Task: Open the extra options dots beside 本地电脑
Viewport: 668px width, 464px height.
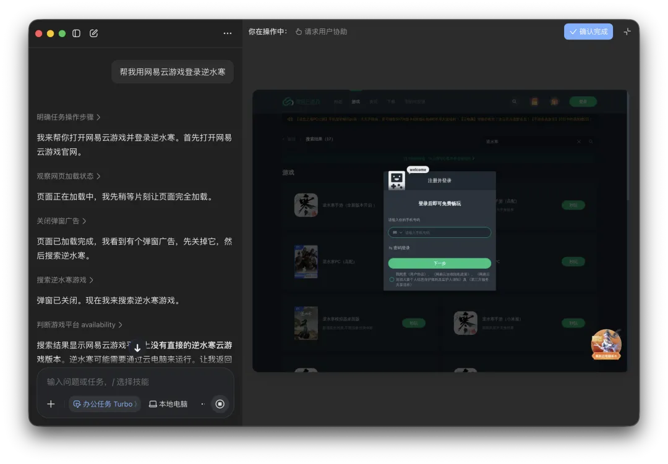Action: (203, 404)
